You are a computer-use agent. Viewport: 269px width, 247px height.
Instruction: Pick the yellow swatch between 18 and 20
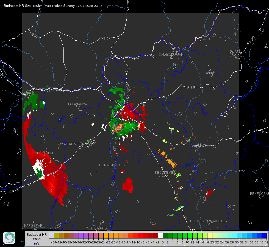tap(210, 235)
